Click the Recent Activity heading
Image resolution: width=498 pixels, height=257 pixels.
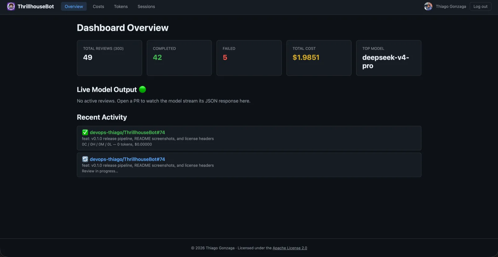[102, 117]
